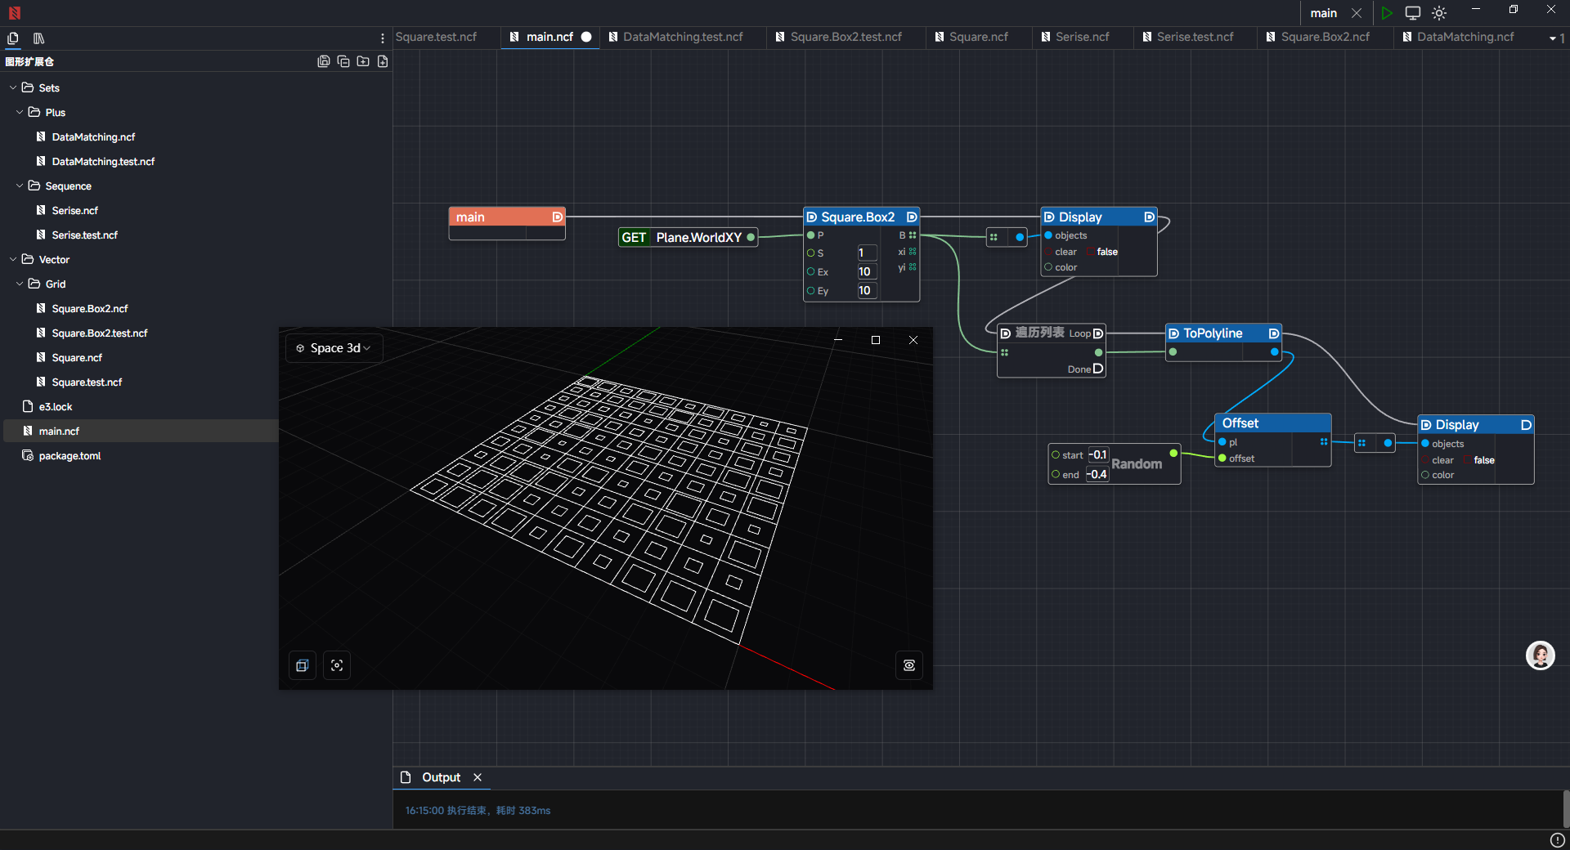Open DataMatching.test.ncf in the file tree
The height and width of the screenshot is (850, 1570).
[x=103, y=162]
